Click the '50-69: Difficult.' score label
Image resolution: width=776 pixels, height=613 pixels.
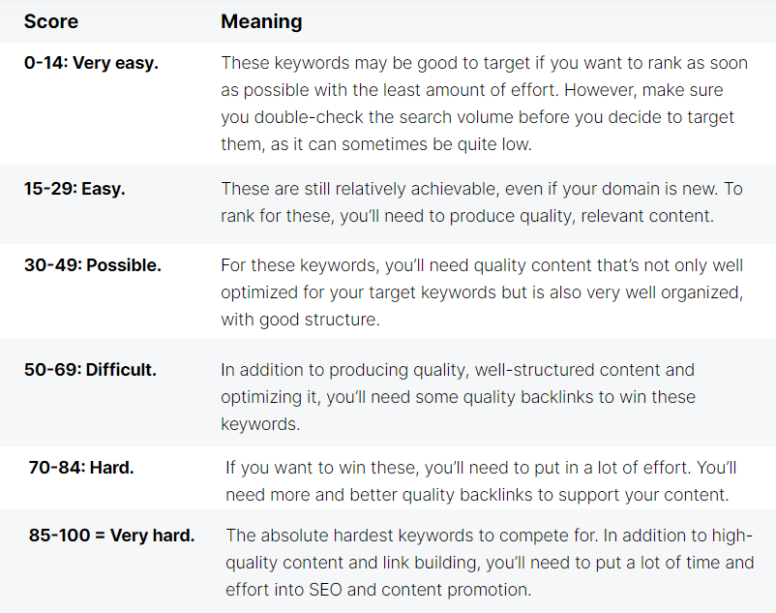[x=90, y=369]
